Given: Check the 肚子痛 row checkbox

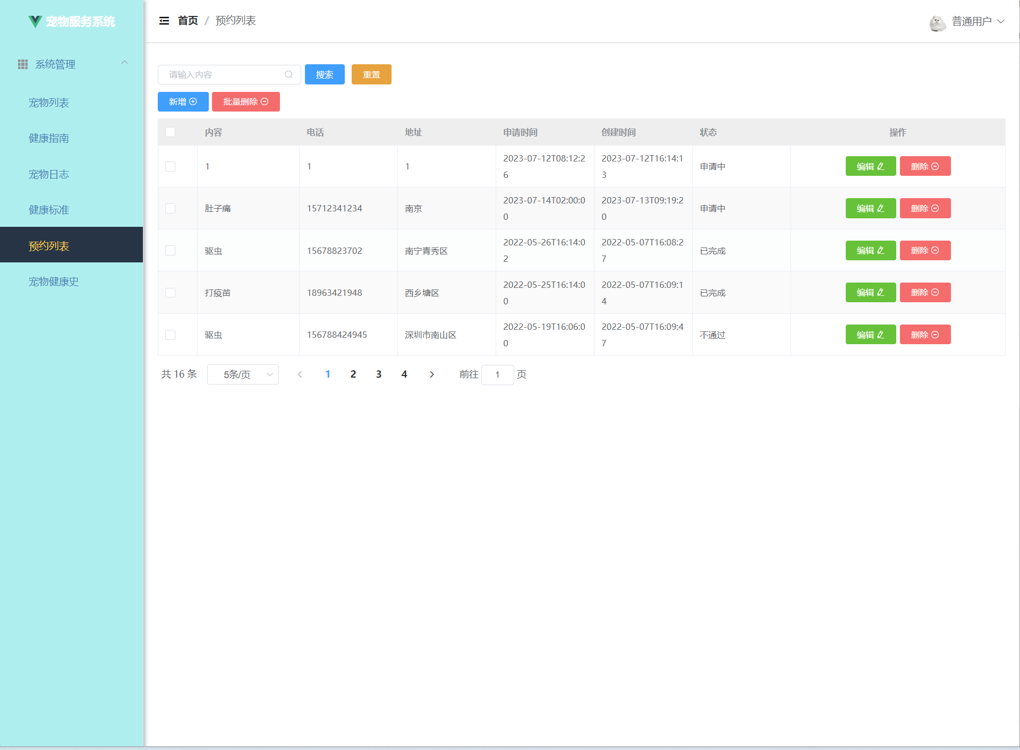Looking at the screenshot, I should click(170, 208).
